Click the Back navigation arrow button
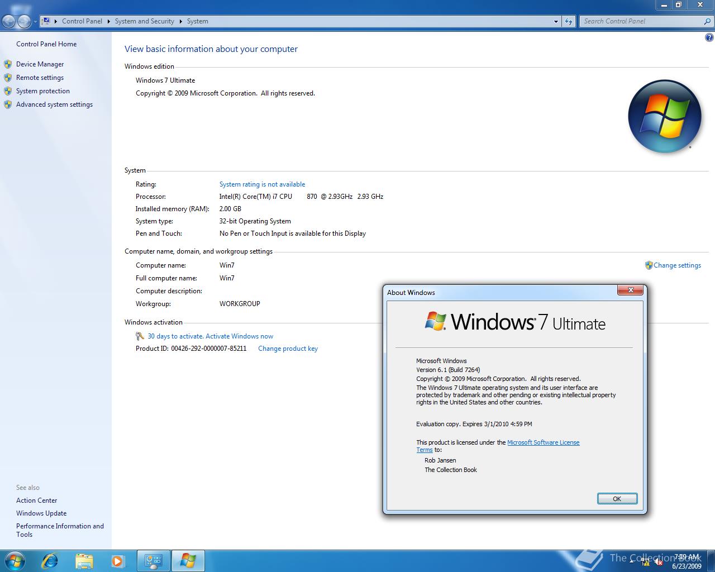The width and height of the screenshot is (715, 572). 9,21
